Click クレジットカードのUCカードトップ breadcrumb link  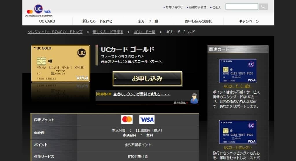(55, 32)
